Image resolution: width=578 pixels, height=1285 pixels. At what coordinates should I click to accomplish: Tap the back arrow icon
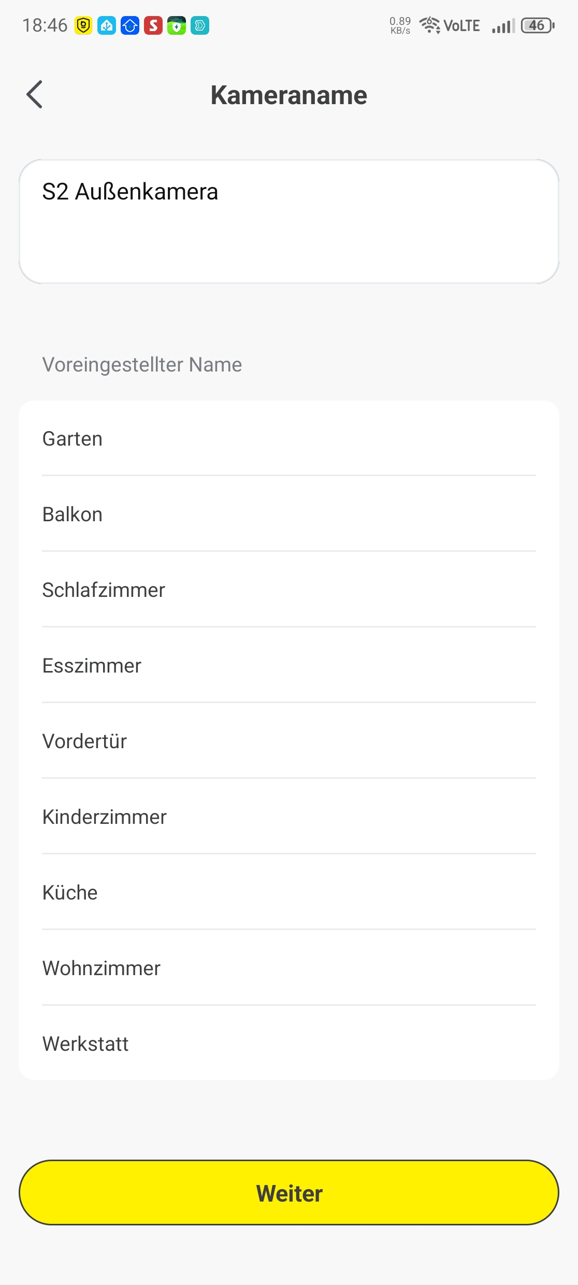click(35, 95)
